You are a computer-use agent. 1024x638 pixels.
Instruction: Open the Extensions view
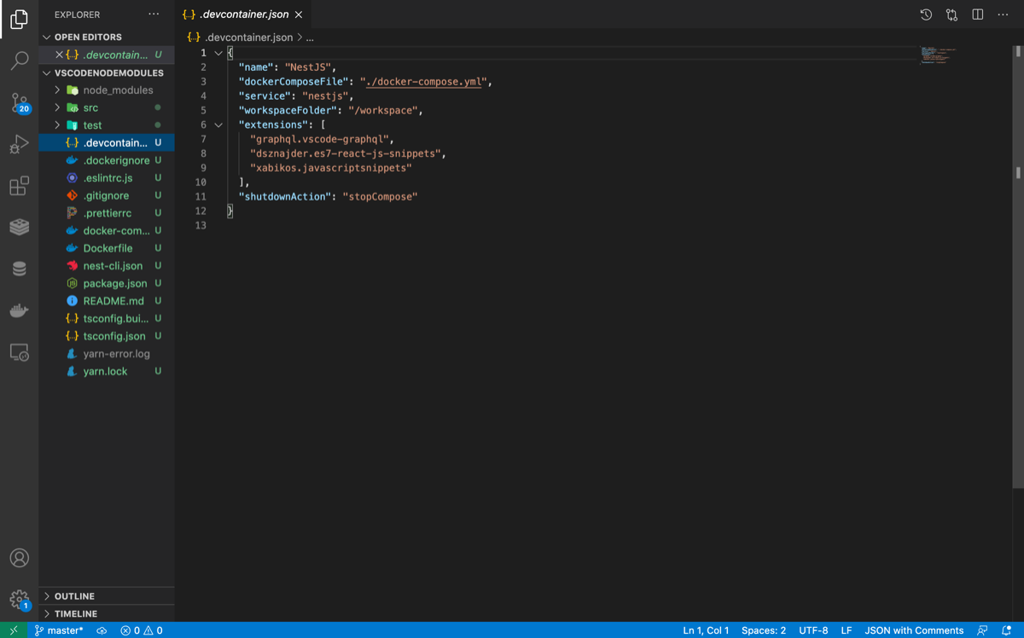click(x=19, y=186)
